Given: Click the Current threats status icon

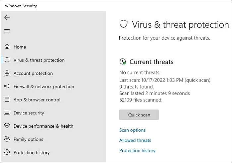Looking at the screenshot, I should (x=123, y=62).
